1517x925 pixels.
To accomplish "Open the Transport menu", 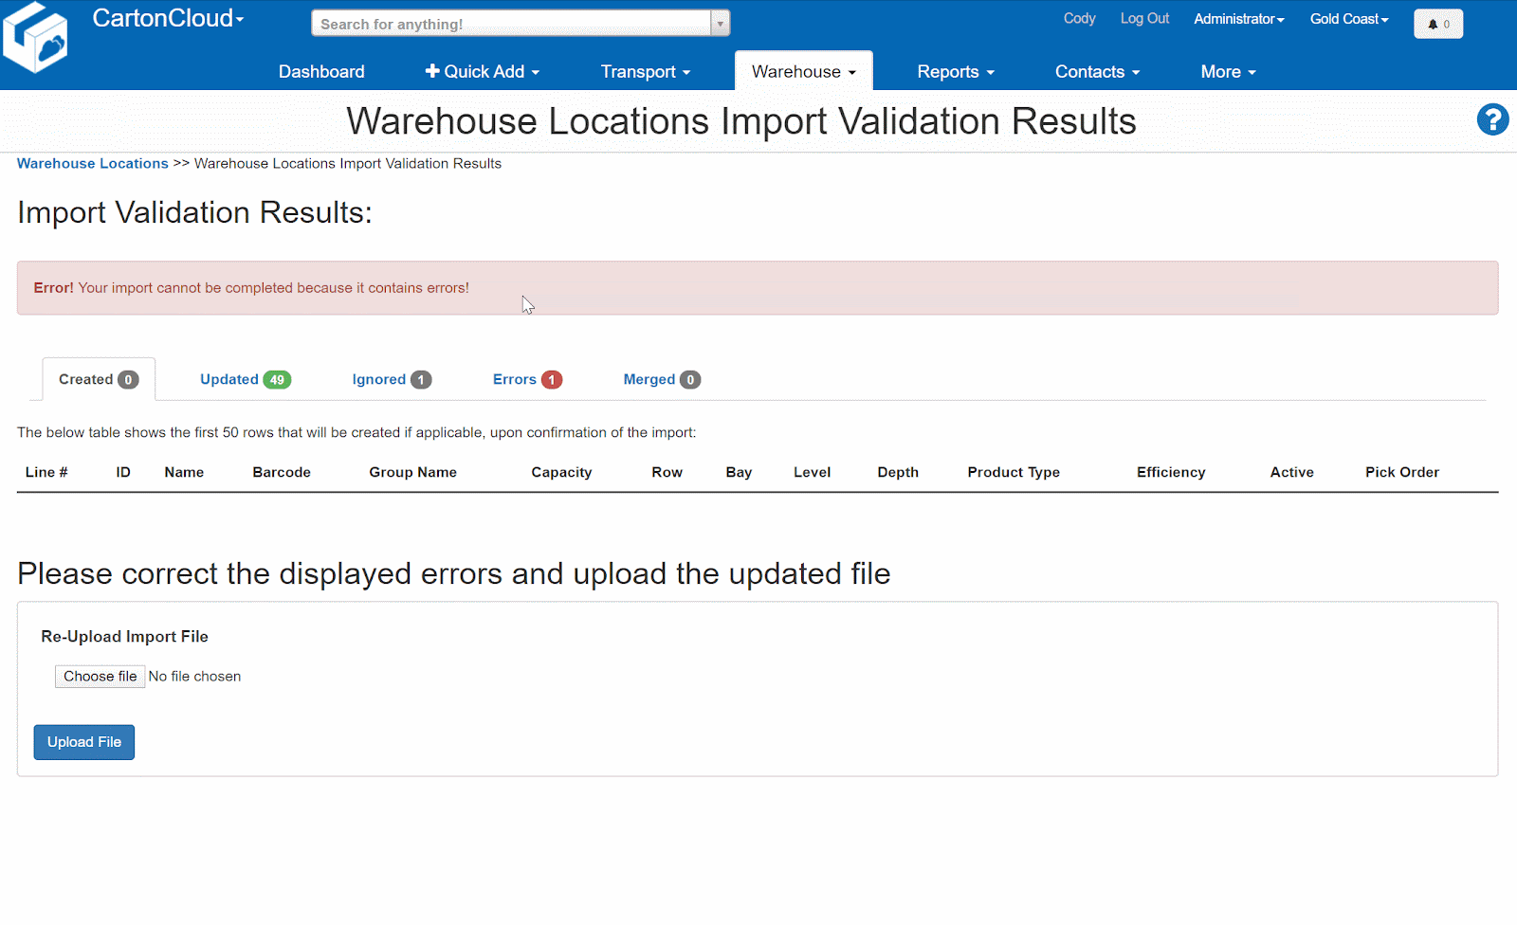I will tap(645, 72).
